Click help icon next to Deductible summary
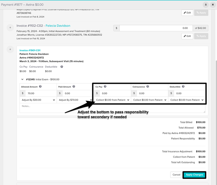 point(62,67)
